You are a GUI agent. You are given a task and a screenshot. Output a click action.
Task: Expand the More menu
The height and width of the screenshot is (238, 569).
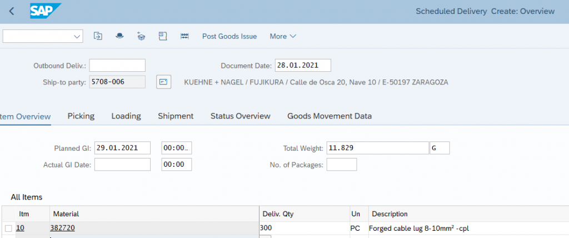283,36
